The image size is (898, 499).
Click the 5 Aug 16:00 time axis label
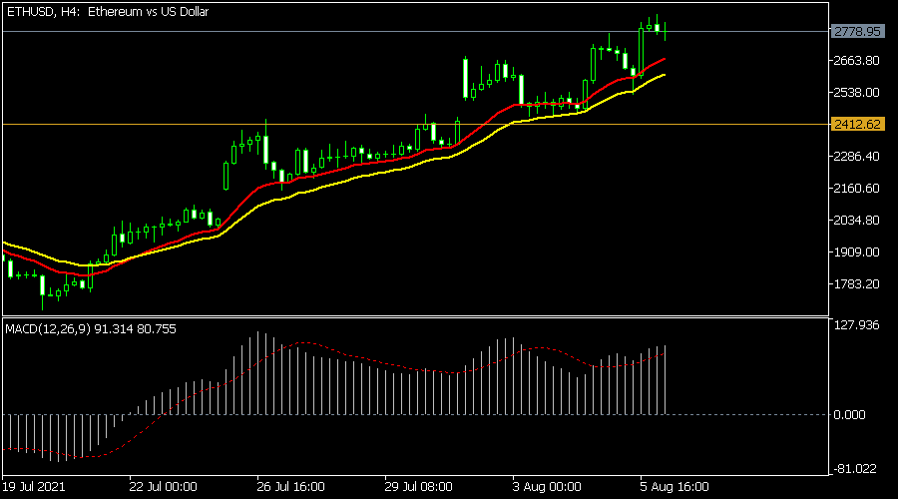tap(673, 487)
